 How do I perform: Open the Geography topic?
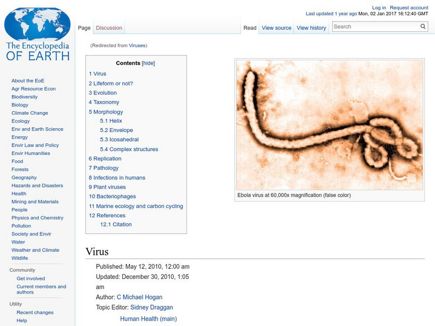pyautogui.click(x=24, y=178)
